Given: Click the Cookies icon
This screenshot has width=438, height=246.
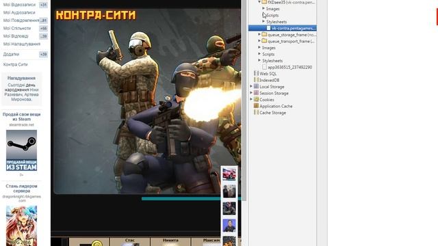Looking at the screenshot, I should tap(256, 99).
